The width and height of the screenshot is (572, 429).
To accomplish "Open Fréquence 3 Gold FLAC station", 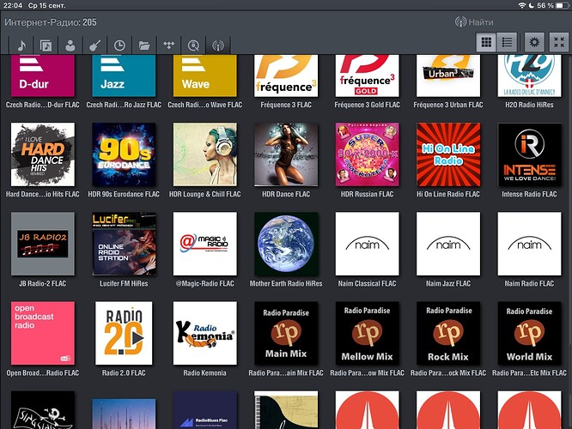I will point(368,76).
